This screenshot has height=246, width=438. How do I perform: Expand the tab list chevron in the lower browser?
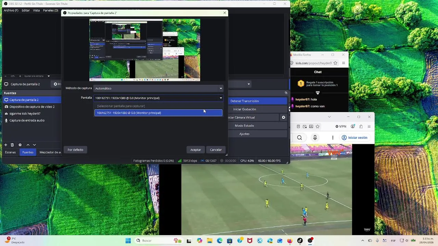click(x=329, y=117)
